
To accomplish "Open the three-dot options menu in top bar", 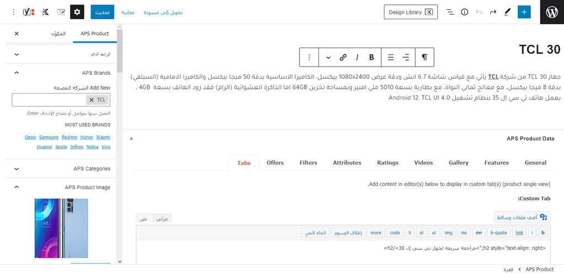I will [14, 12].
